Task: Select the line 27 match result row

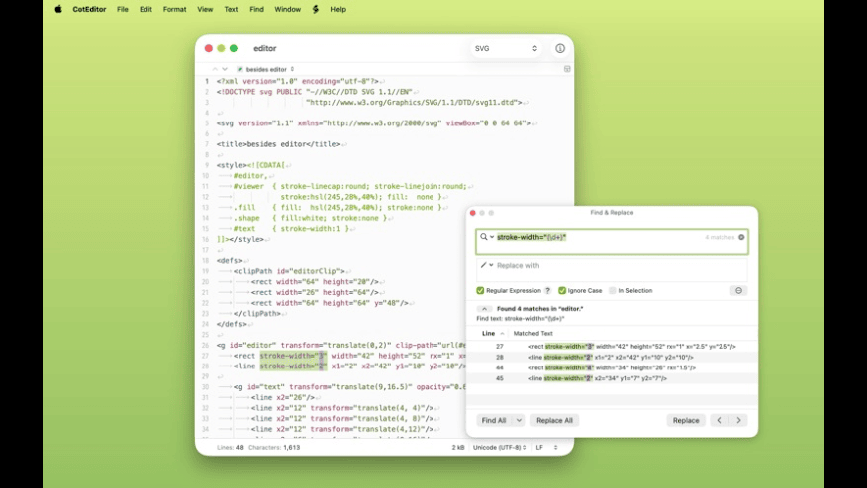Action: click(612, 346)
